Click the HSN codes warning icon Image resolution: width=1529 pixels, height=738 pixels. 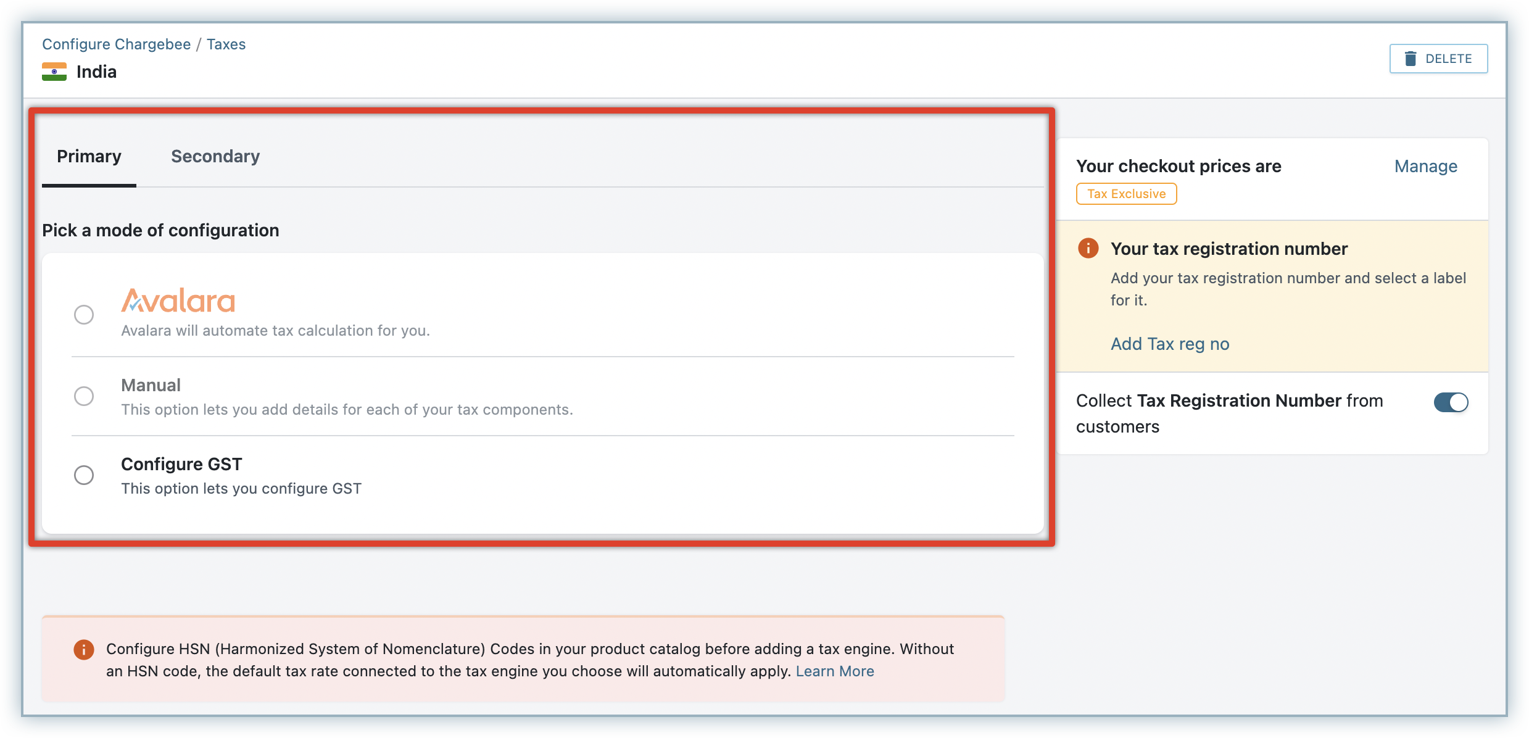[x=84, y=649]
